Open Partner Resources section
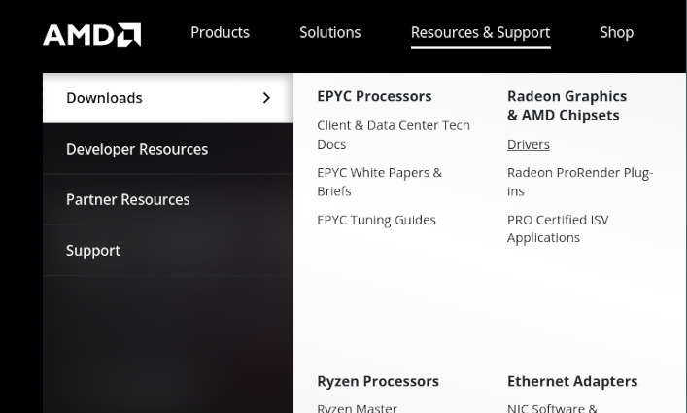Viewport: 687px width, 413px height. pos(168,200)
